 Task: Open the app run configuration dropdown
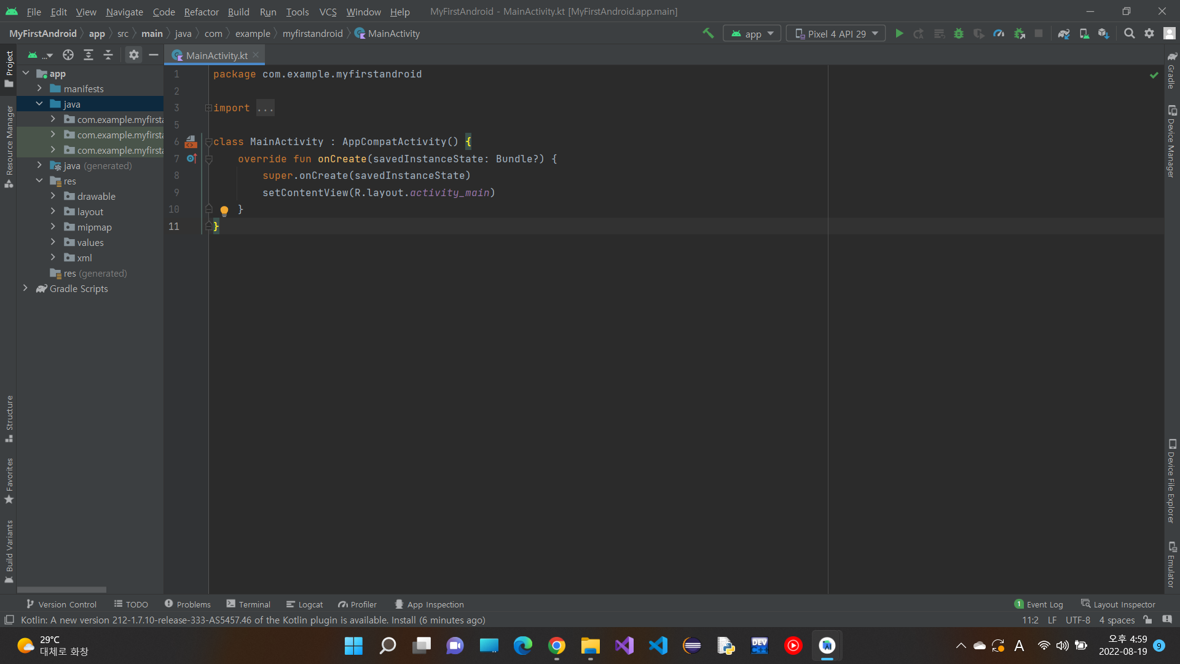pyautogui.click(x=752, y=34)
